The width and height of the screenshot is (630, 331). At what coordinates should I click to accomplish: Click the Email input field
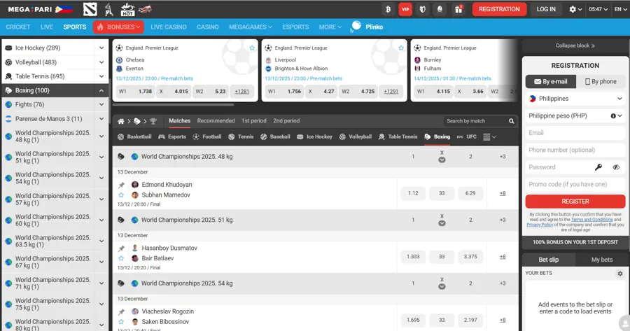575,133
